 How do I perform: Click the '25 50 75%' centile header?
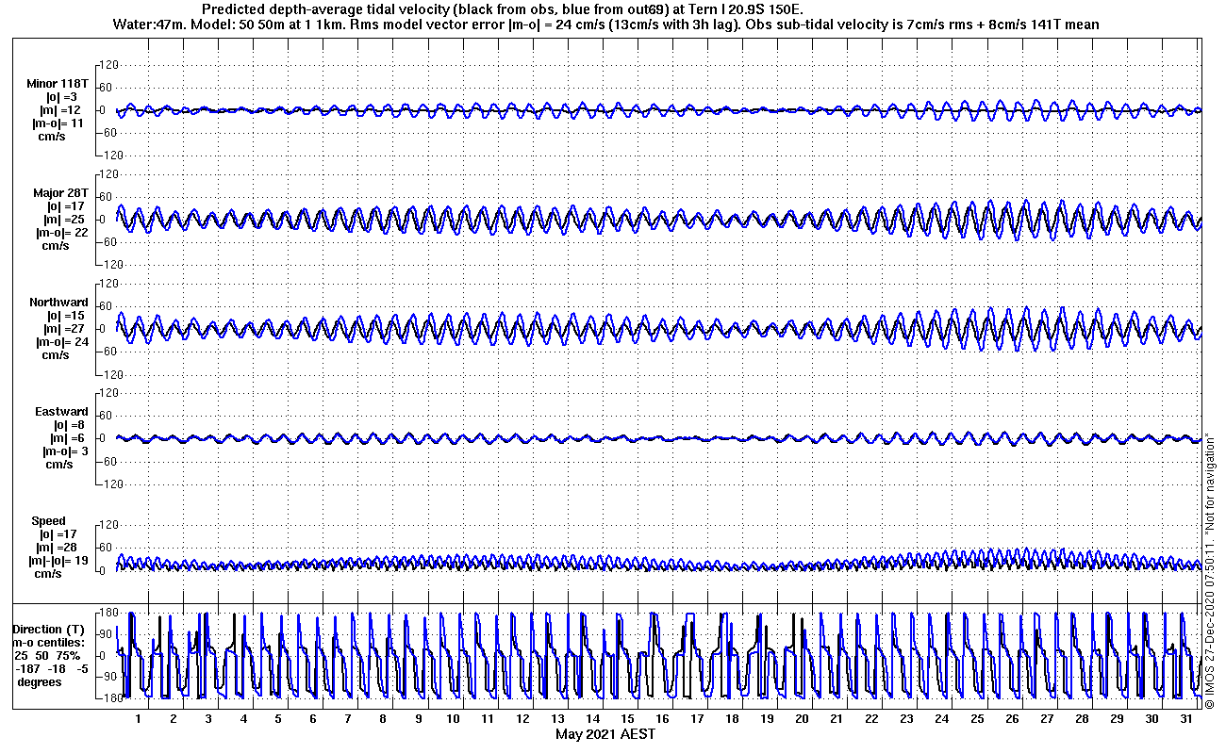coord(47,655)
